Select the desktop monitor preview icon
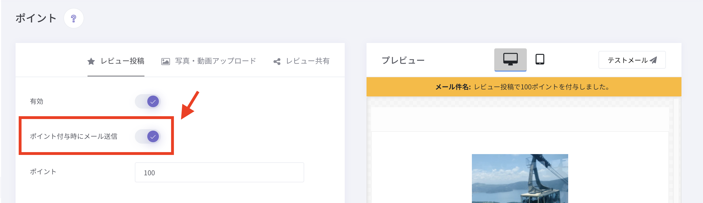This screenshot has width=703, height=203. click(510, 59)
